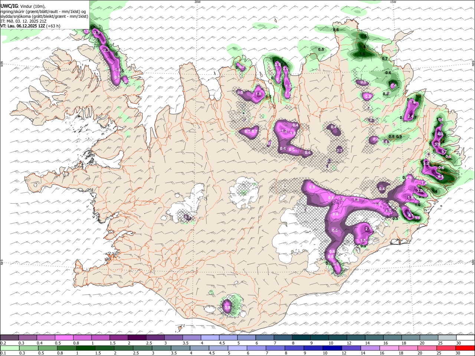Click the darkest purple 2–2.5 swatch, top row

point(137,337)
